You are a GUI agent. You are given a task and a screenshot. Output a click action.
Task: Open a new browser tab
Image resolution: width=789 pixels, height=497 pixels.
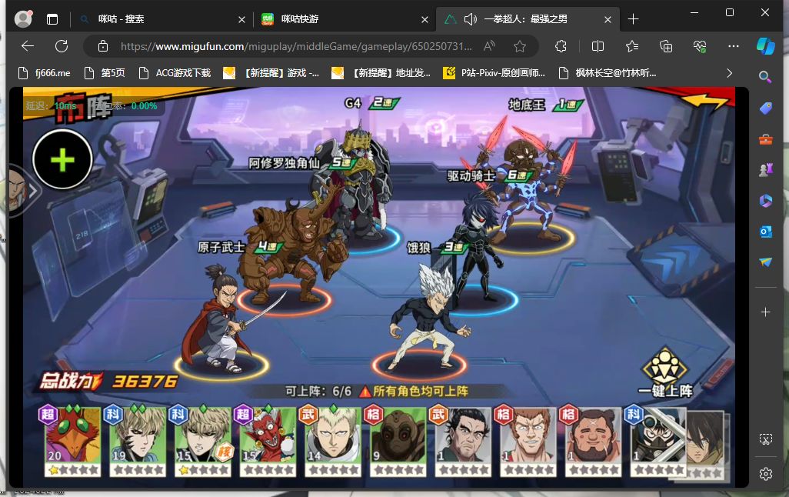pos(633,19)
